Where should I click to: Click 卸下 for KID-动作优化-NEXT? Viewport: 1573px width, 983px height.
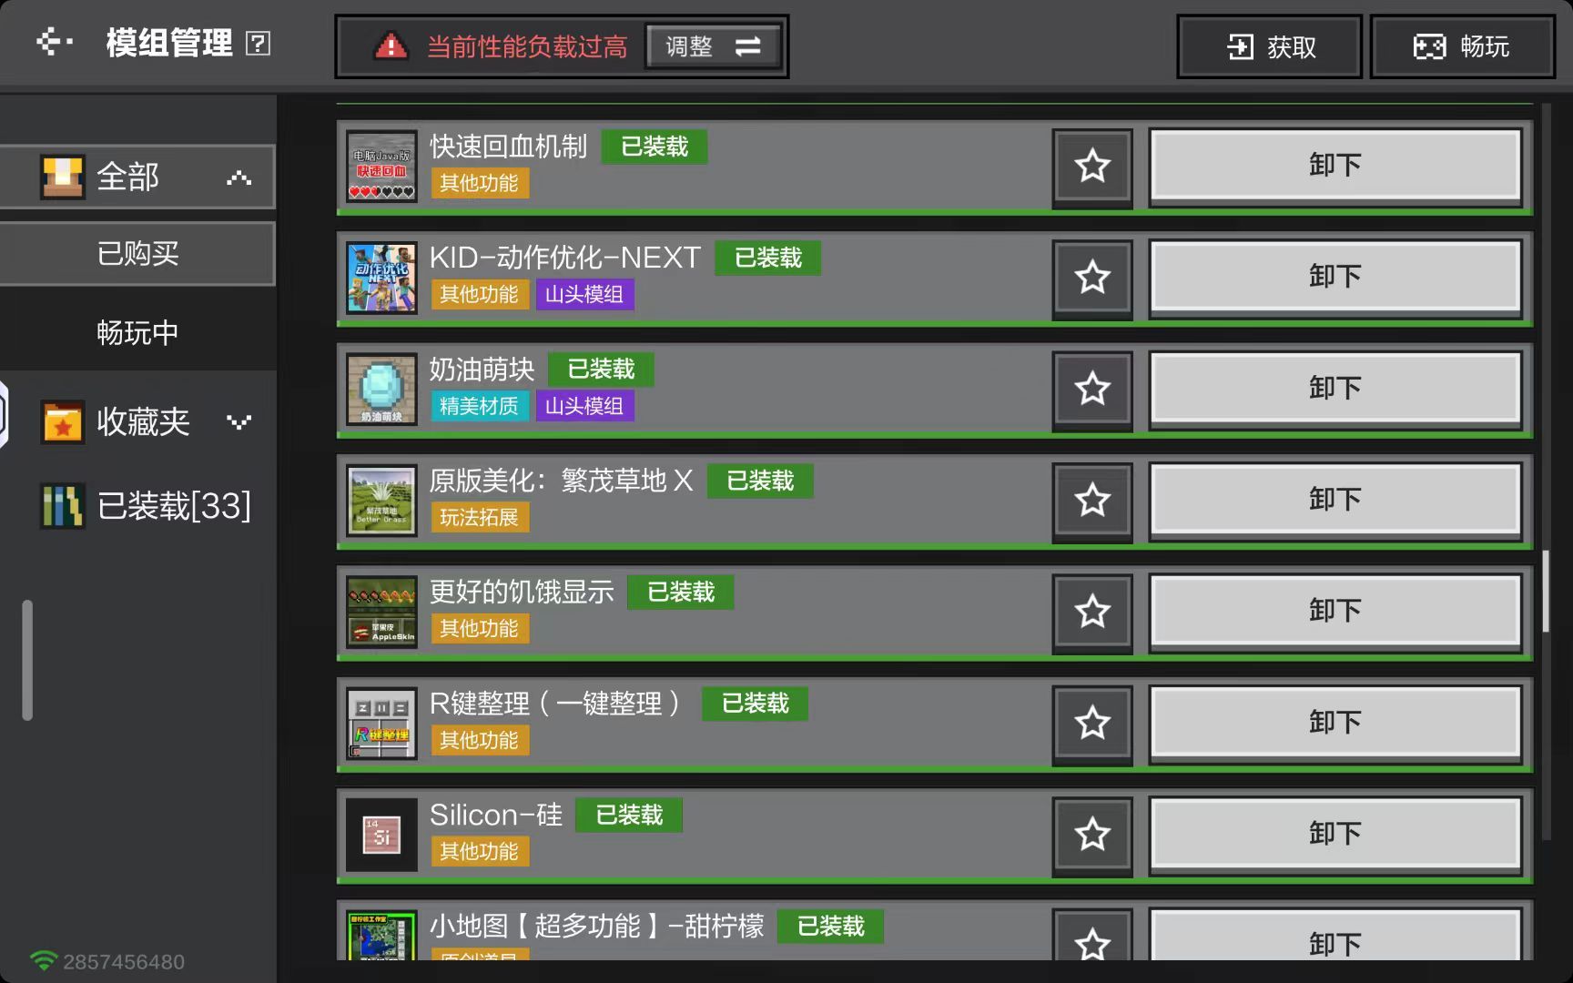point(1335,277)
